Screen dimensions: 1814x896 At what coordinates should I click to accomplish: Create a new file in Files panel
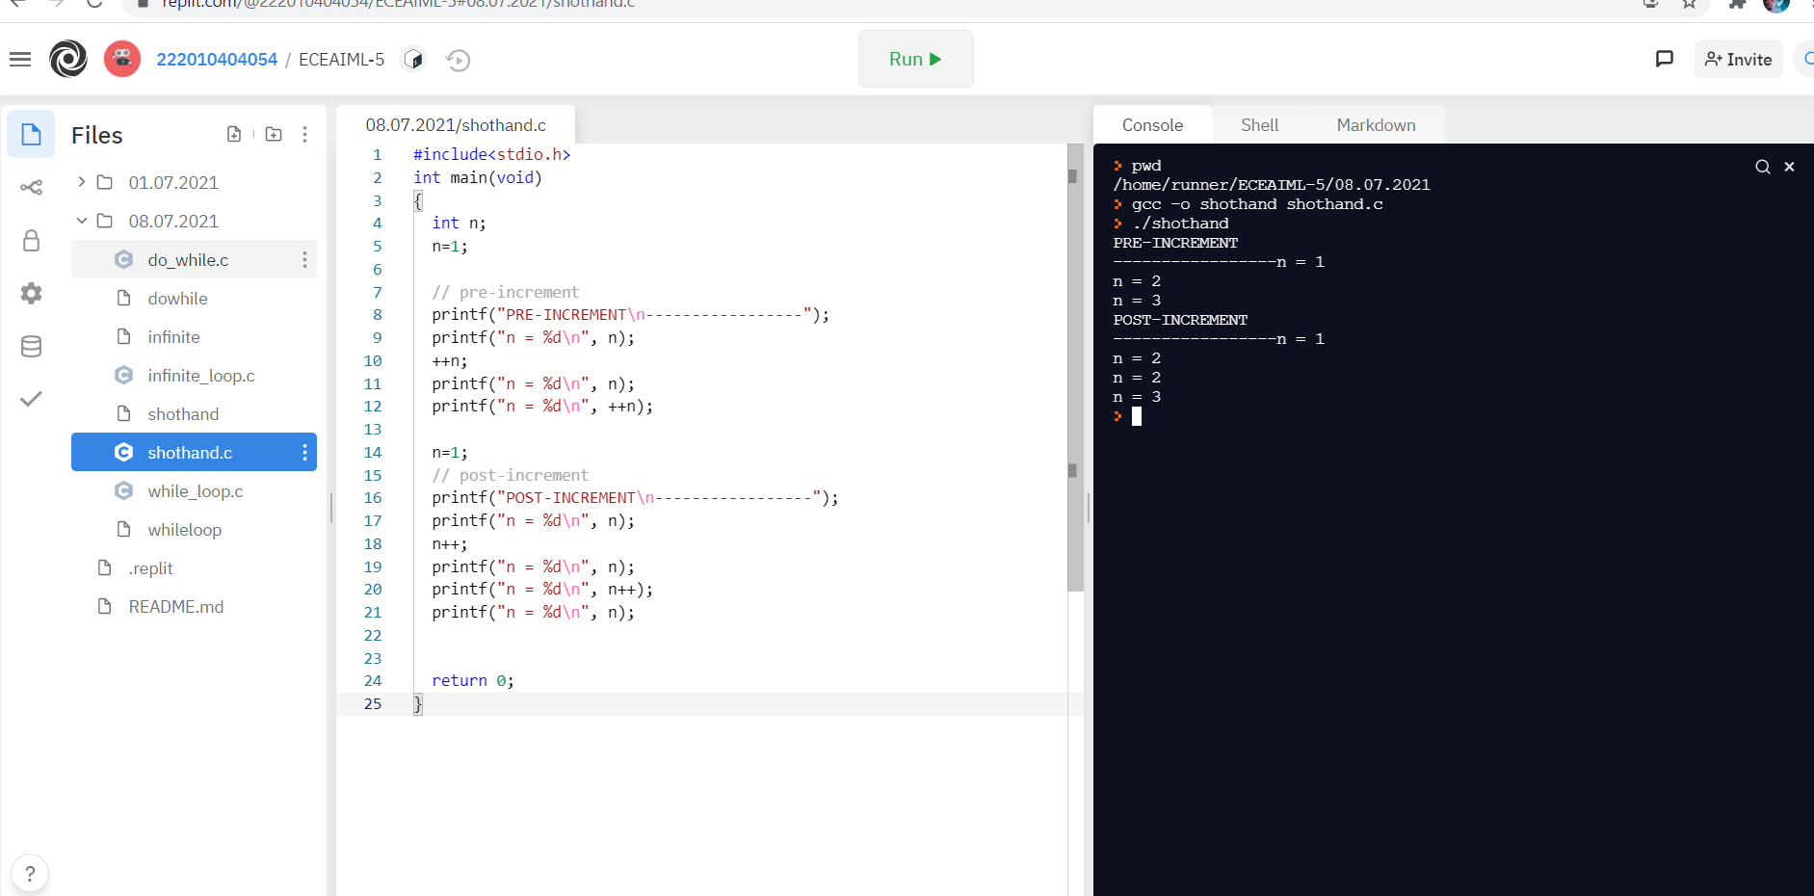pos(234,134)
